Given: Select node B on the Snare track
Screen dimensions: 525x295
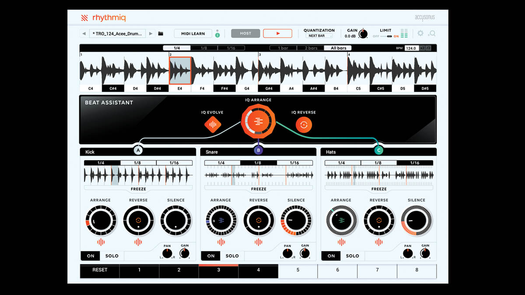Looking at the screenshot, I should click(259, 150).
